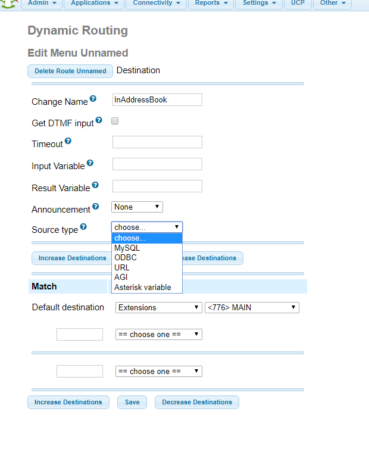The width and height of the screenshot is (369, 455).
Task: Select MySQL from Source type list
Action: (127, 248)
